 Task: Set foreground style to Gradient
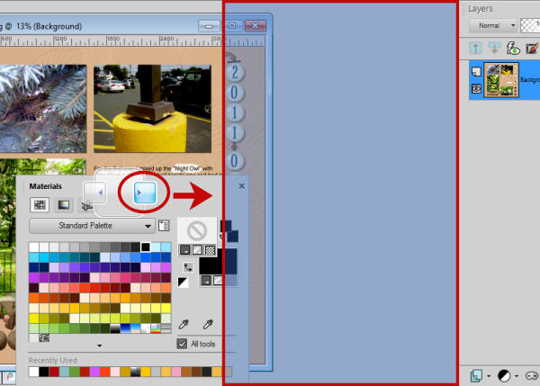[x=197, y=250]
